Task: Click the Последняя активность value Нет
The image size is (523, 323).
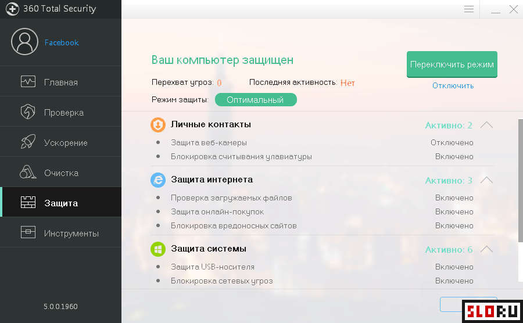Action: [x=348, y=82]
